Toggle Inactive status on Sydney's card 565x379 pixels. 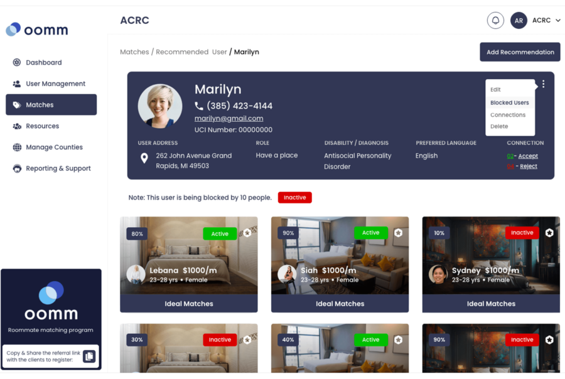coord(522,232)
